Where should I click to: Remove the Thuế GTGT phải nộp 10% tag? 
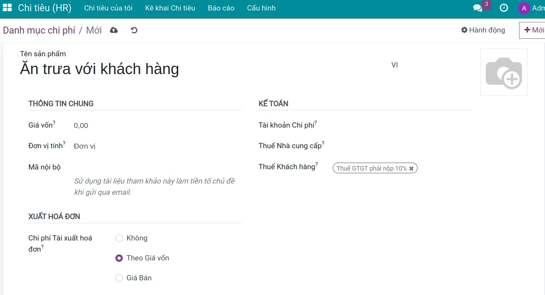pos(411,168)
